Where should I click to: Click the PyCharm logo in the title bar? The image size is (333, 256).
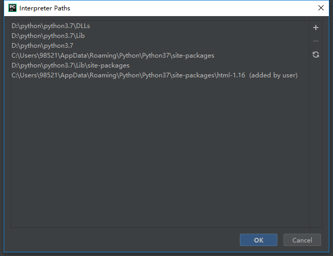pos(12,8)
